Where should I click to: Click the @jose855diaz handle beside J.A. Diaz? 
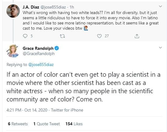pyautogui.click(x=53, y=7)
